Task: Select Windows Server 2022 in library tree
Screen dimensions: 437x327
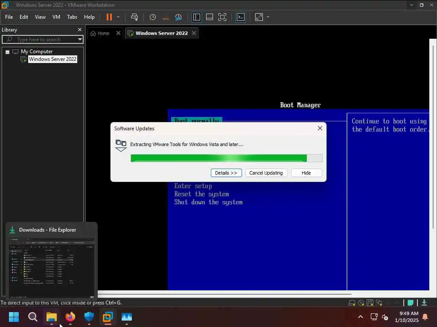Action: click(x=52, y=59)
